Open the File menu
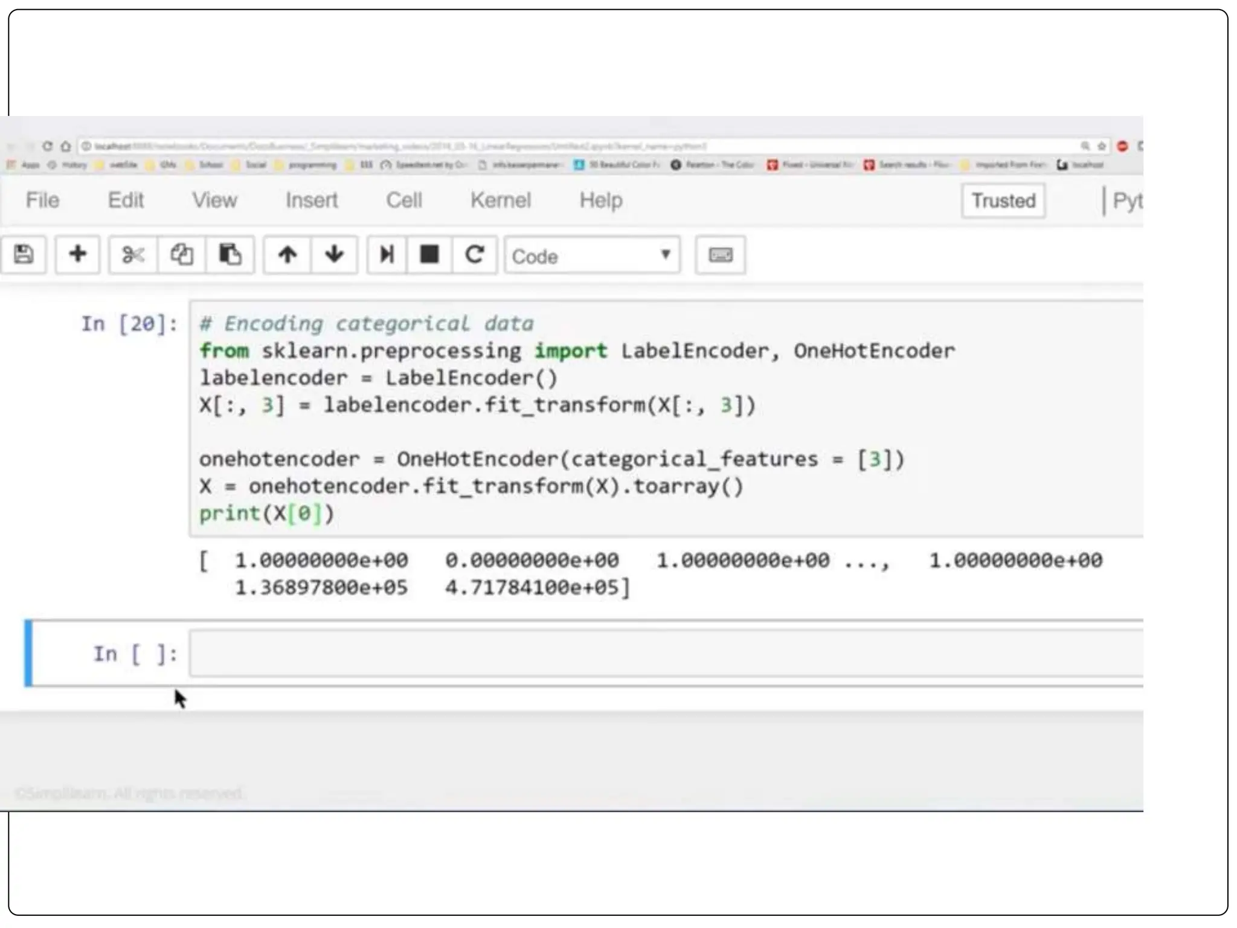Image resolution: width=1237 pixels, height=928 pixels. coord(42,200)
